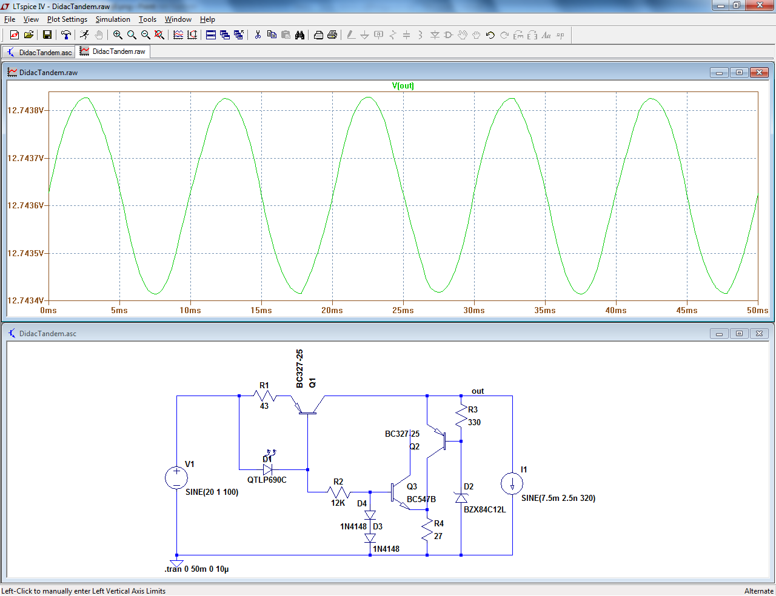Select the Zoom Out magnifier icon
The height and width of the screenshot is (596, 776).
click(145, 35)
